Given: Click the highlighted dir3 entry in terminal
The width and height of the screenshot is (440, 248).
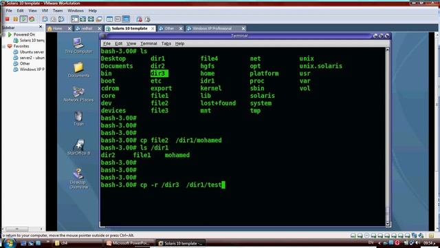Looking at the screenshot, I should click(x=159, y=74).
